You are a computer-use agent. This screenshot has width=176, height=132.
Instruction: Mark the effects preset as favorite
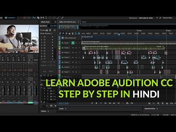coord(55,30)
